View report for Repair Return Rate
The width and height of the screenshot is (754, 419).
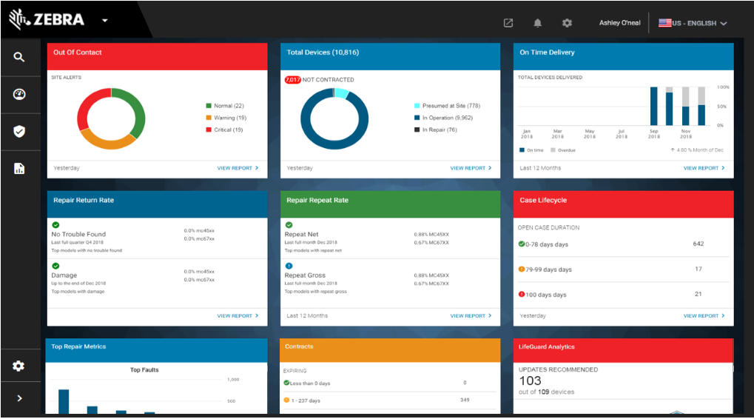[238, 315]
